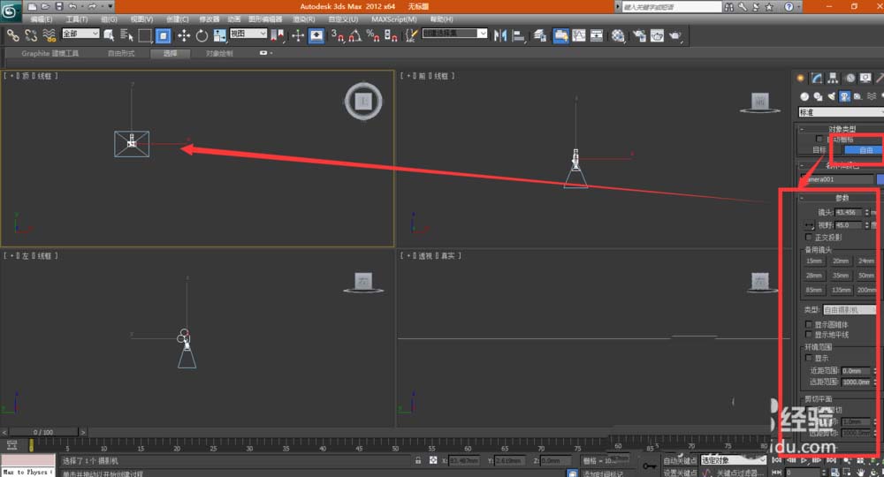
Task: Toggle the 3D Snaps magnet icon
Action: tap(337, 35)
